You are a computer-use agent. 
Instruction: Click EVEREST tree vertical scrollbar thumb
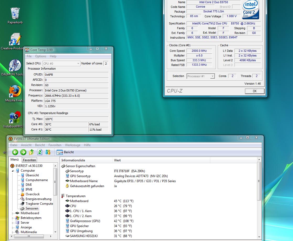[55, 182]
